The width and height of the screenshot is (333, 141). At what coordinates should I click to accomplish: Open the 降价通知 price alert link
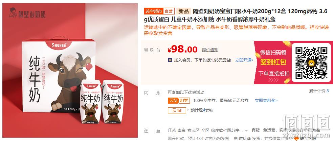pos(210,50)
